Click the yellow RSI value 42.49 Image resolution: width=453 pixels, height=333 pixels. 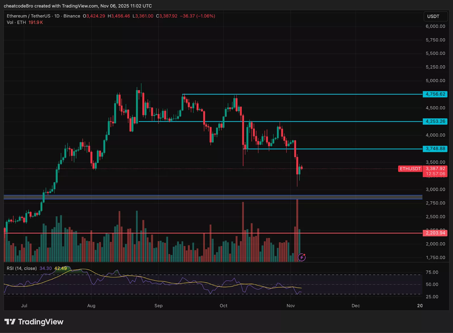tap(60, 268)
